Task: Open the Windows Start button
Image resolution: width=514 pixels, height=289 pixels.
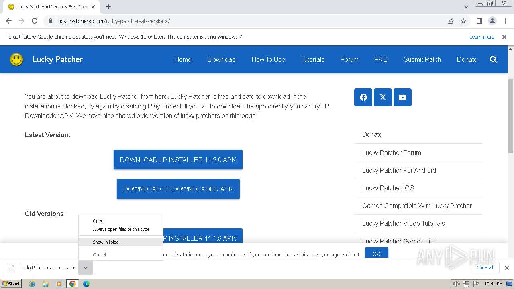Action: tap(11, 284)
